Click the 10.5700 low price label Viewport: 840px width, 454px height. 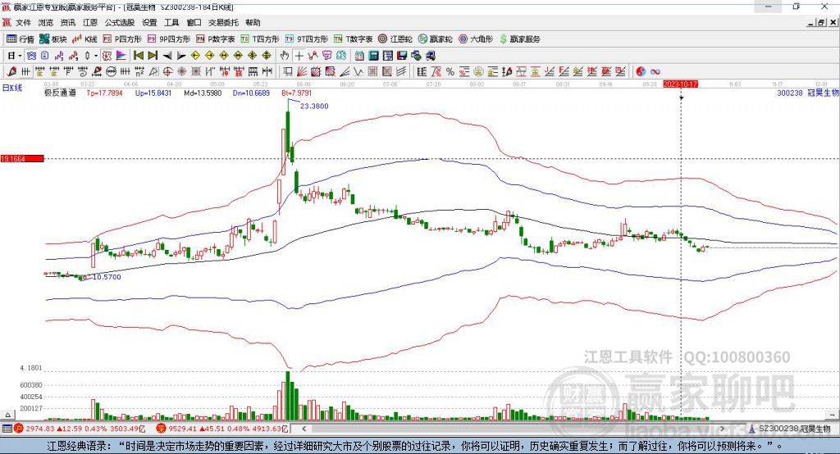tap(107, 277)
